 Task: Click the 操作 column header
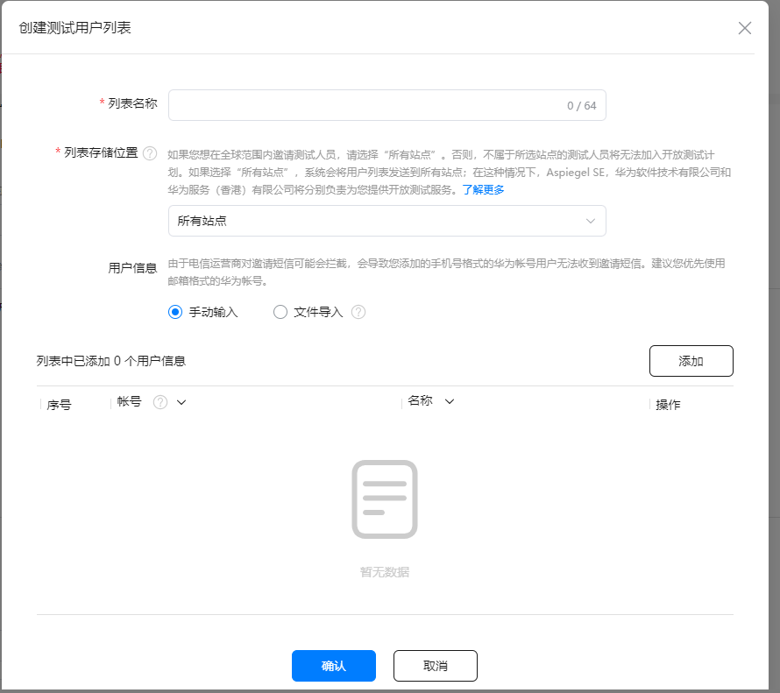point(668,405)
